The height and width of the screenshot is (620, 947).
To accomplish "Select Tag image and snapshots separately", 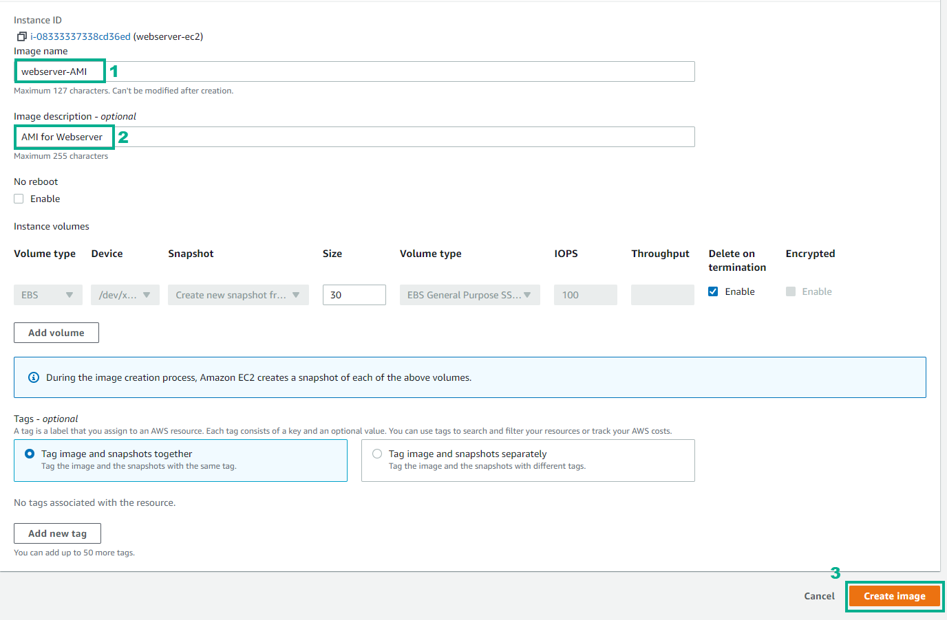I will click(377, 454).
